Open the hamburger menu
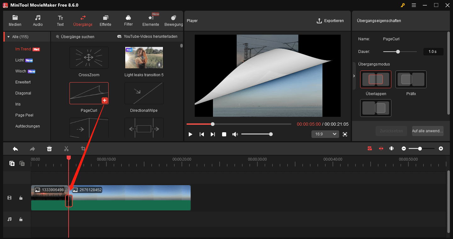Screen dimensions: 453x239 (414, 5)
